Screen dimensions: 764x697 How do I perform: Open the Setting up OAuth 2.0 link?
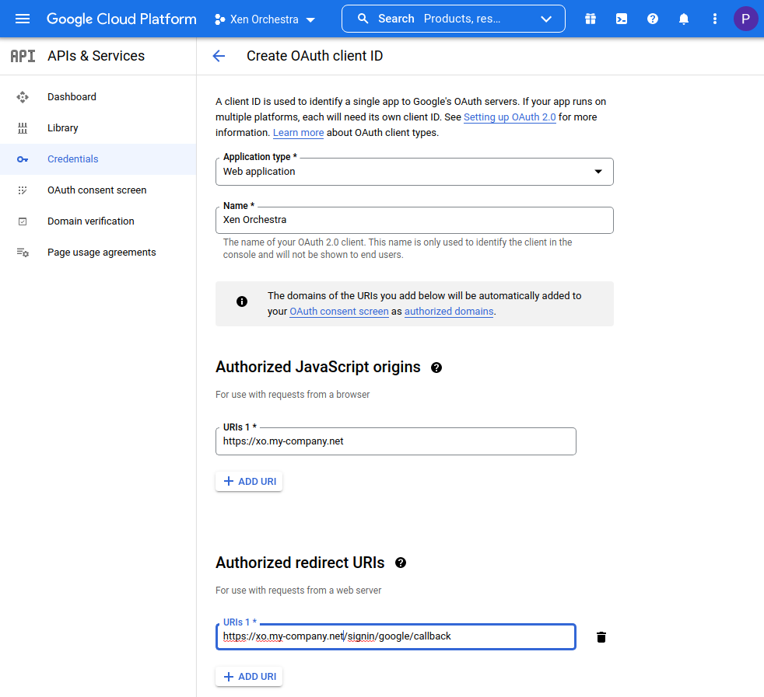pos(510,117)
